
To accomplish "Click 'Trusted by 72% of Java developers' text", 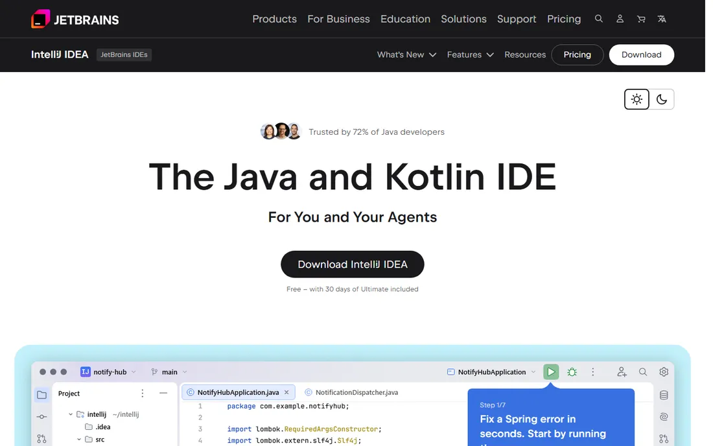I will (x=377, y=132).
